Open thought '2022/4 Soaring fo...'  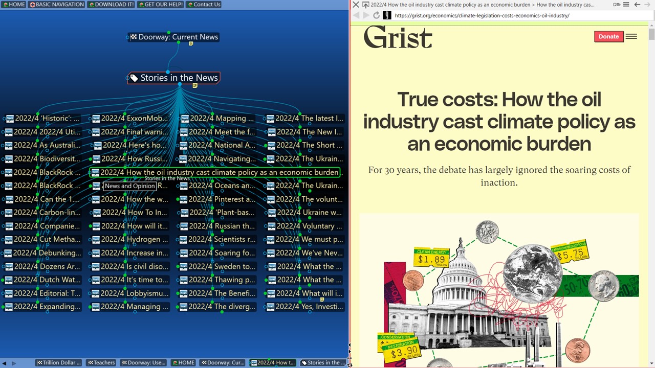[x=217, y=253]
